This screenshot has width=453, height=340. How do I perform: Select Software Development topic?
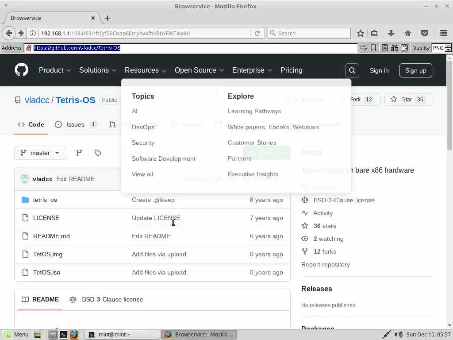[x=164, y=158]
